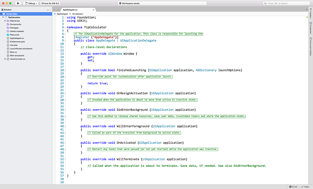
Task: Select the Resources folder
Action: coord(15,35)
